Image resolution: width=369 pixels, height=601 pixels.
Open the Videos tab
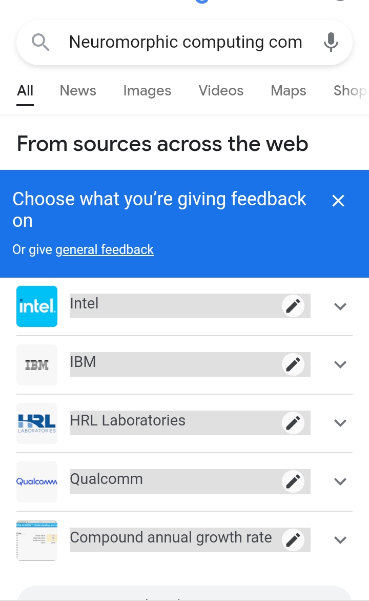click(221, 91)
